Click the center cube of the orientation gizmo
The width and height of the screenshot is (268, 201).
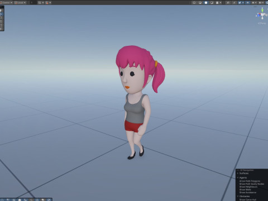coord(262,15)
